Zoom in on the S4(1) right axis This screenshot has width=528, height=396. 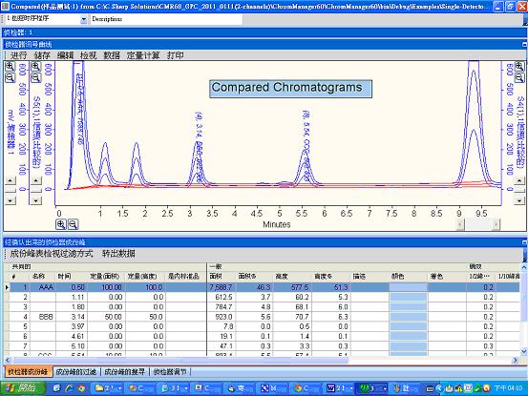click(x=519, y=67)
